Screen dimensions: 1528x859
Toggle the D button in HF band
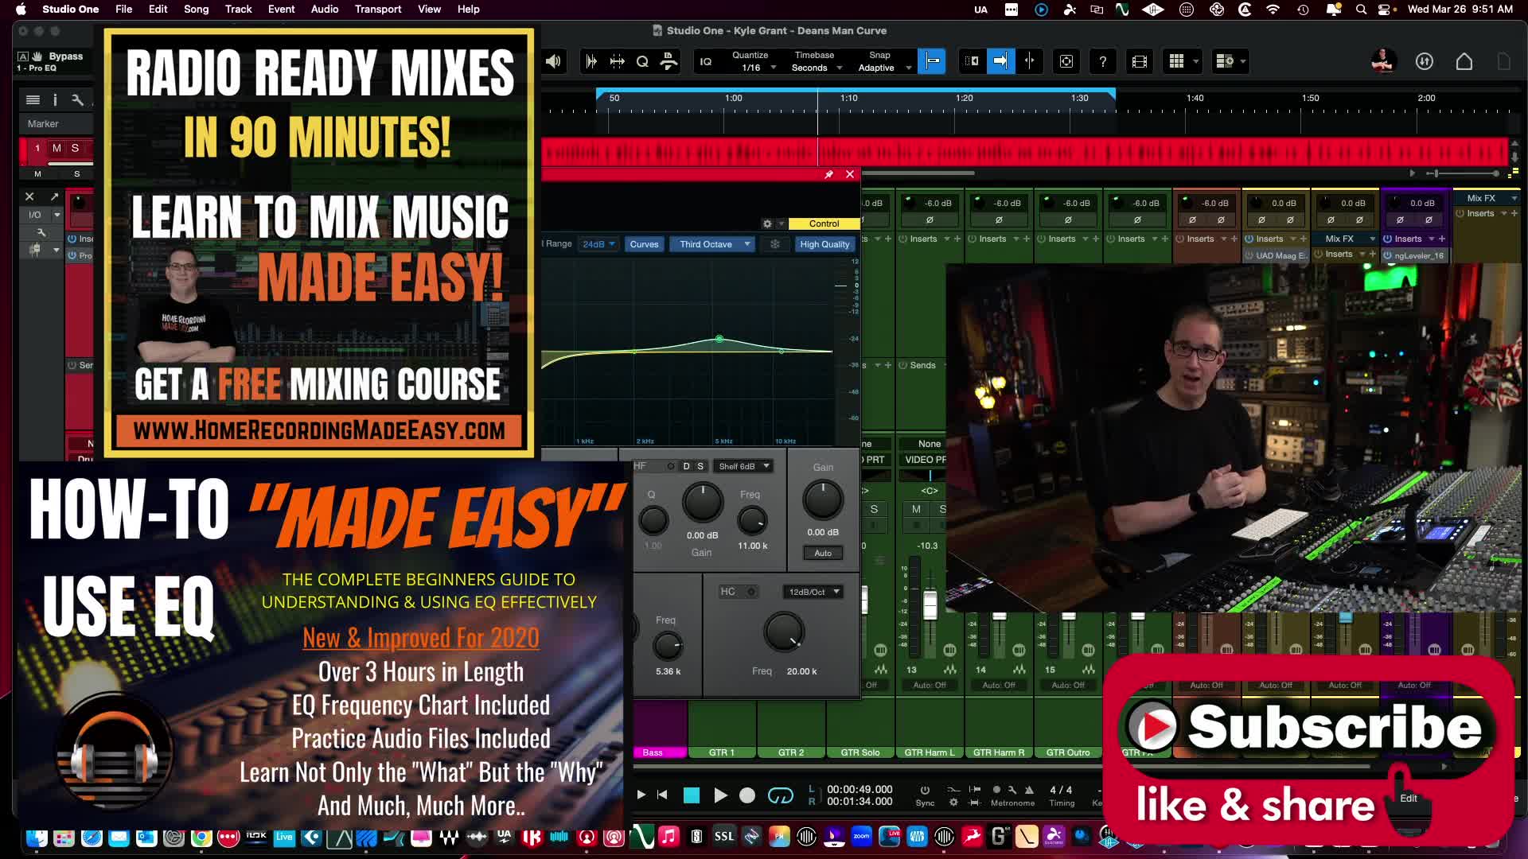pos(686,466)
